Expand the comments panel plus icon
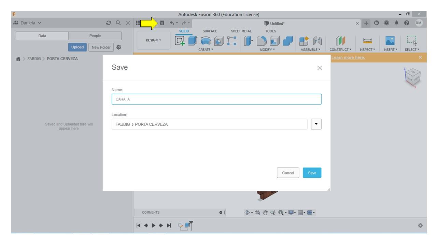437x246 pixels. click(221, 213)
